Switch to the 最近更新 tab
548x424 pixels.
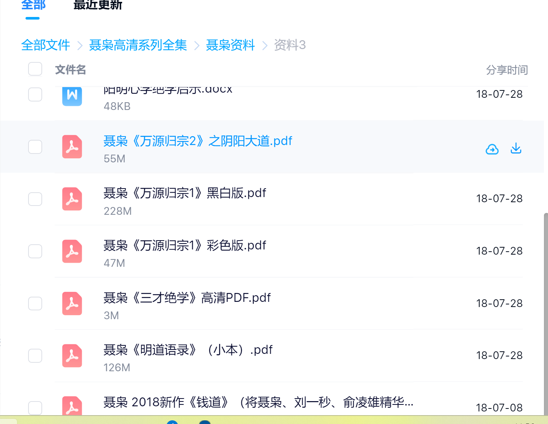[x=98, y=5]
